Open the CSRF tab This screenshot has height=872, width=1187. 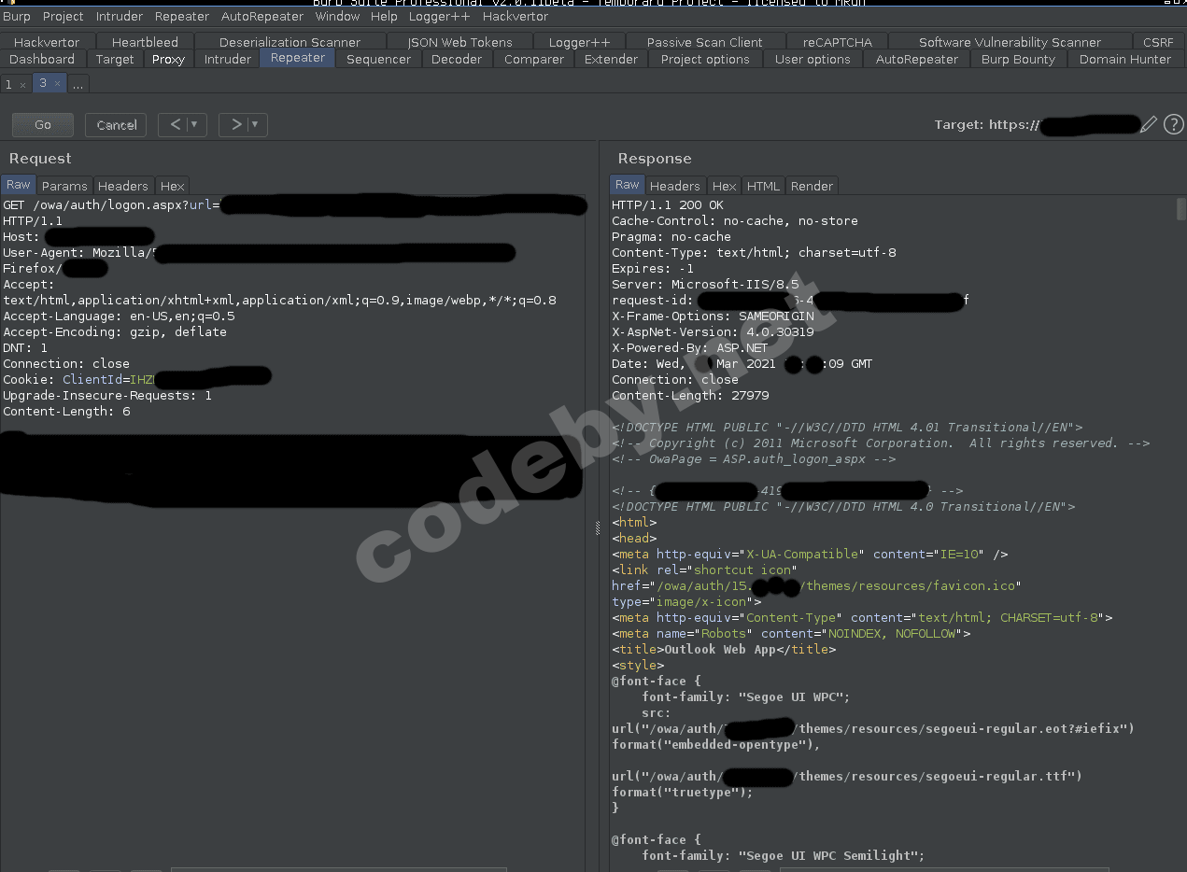(x=1158, y=42)
